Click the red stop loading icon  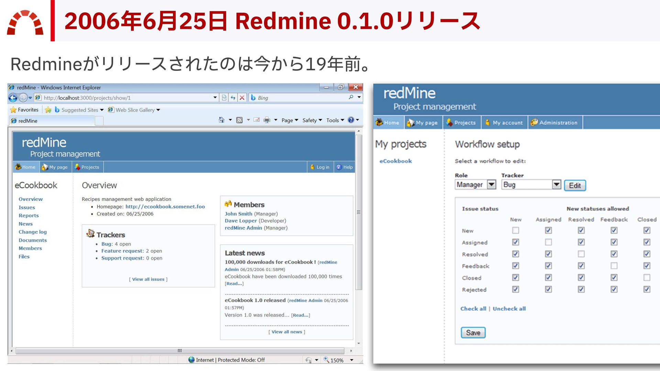(242, 98)
